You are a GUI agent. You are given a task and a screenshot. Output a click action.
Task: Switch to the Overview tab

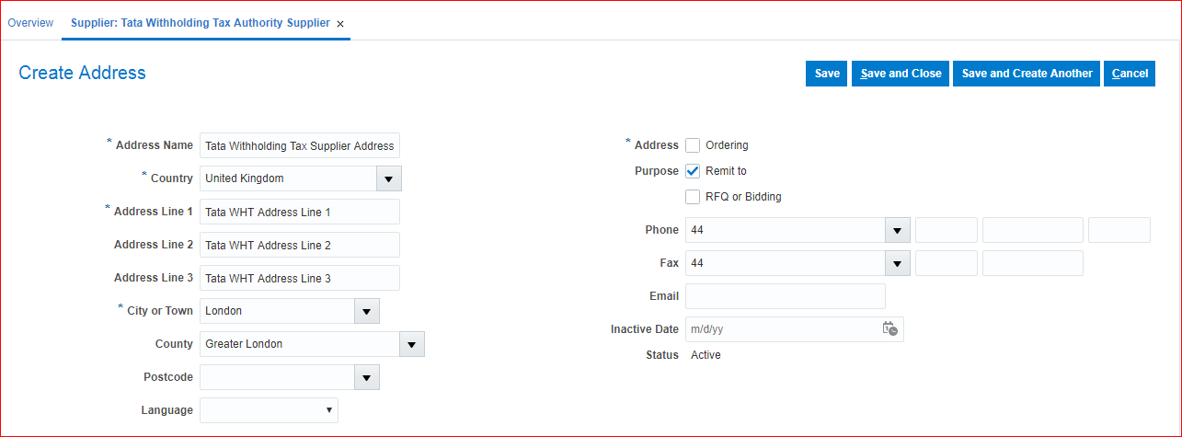click(30, 23)
